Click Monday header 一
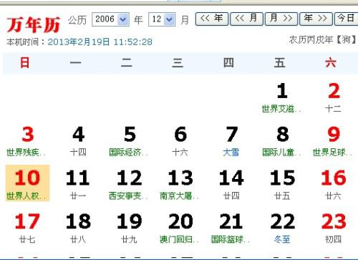This screenshot has height=260, width=358. tap(76, 63)
